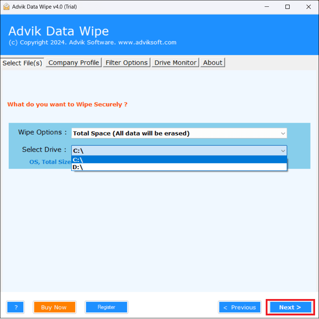
Task: Maximize the application window
Action: [x=288, y=7]
